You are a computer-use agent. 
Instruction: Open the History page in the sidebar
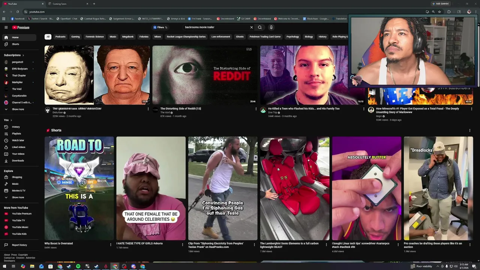(19, 127)
